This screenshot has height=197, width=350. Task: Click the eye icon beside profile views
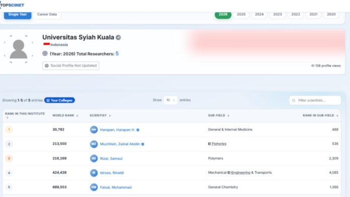[x=313, y=66]
